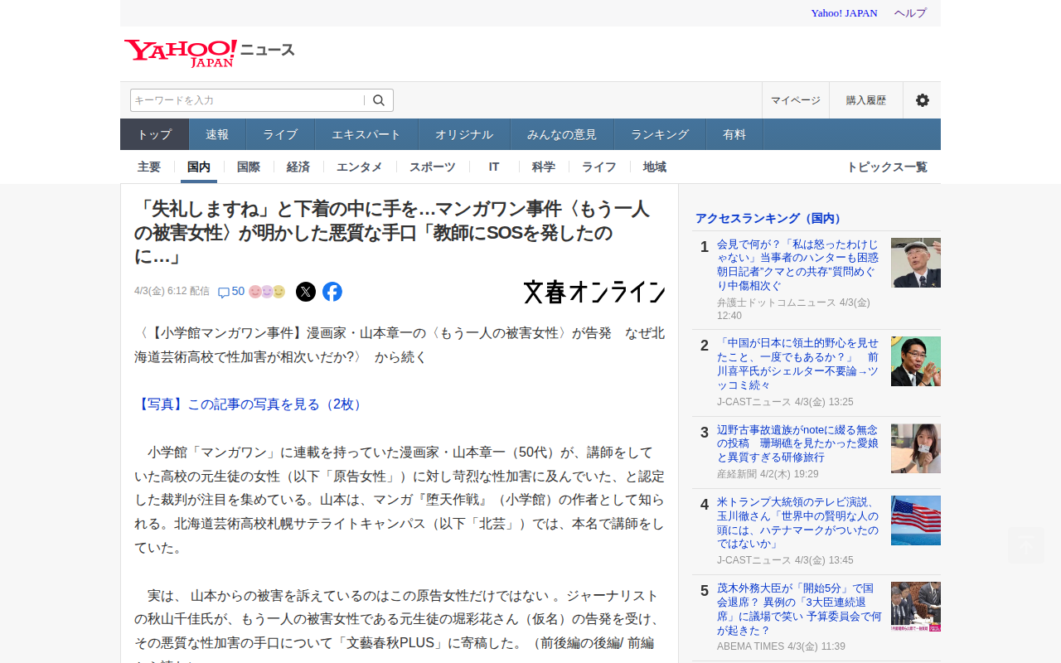
Task: Open ranking 2 article about 前川喜平氏
Action: click(799, 364)
